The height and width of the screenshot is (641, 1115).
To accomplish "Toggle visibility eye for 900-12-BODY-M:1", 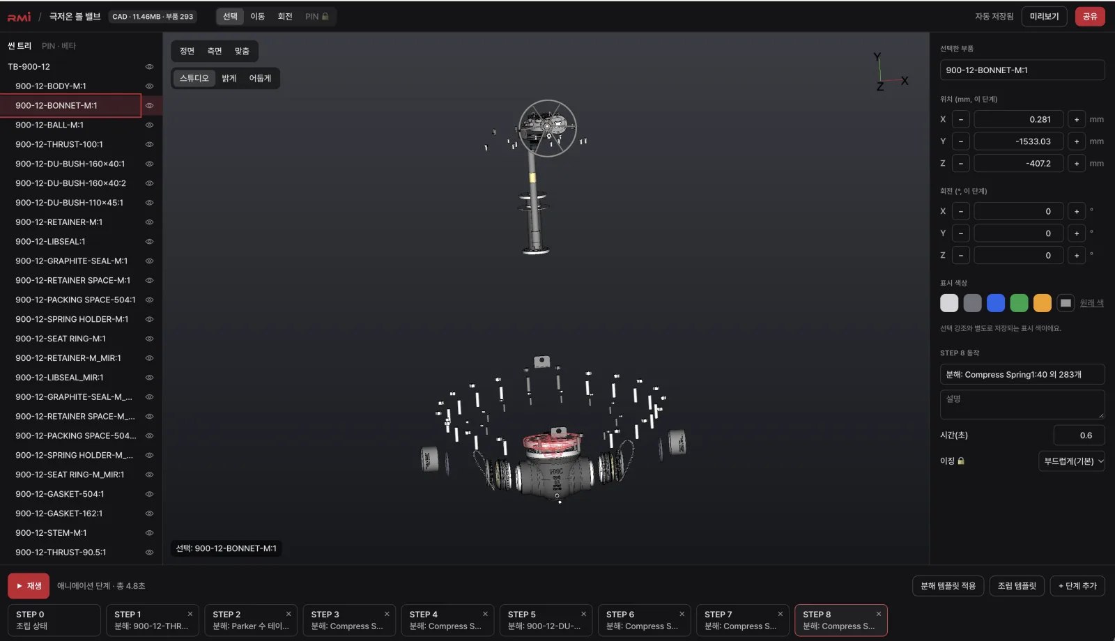I will (149, 86).
